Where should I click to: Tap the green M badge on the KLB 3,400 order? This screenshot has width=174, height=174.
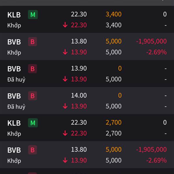(33, 14)
